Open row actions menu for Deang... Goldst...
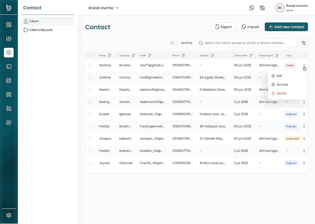The width and height of the screenshot is (315, 224). tap(304, 102)
